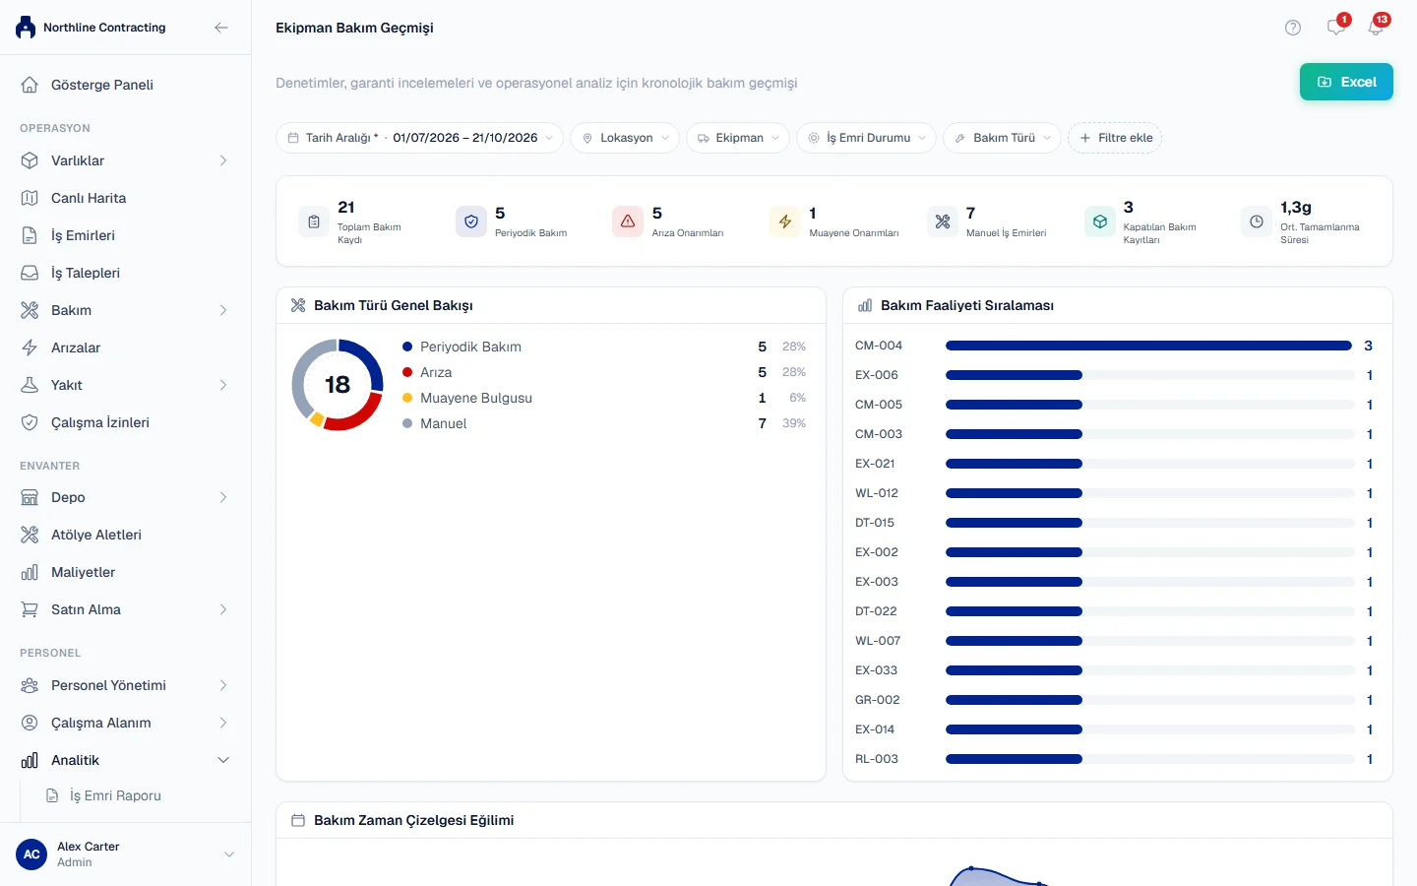Open the help question mark icon

(x=1293, y=28)
